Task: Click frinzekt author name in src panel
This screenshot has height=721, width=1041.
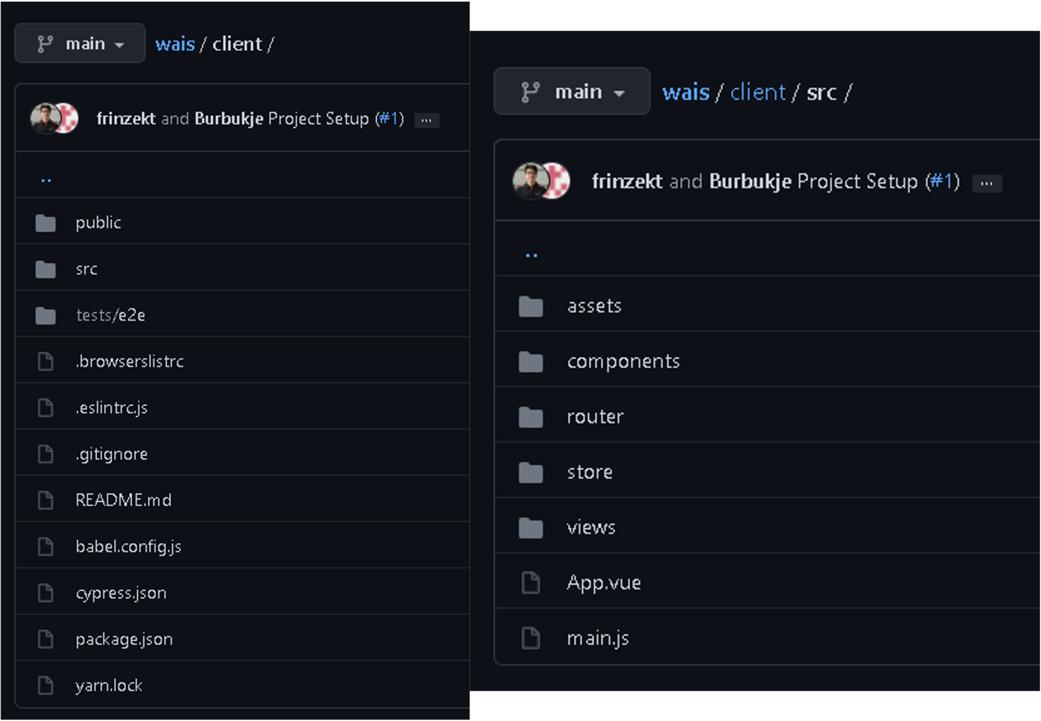Action: [x=627, y=181]
